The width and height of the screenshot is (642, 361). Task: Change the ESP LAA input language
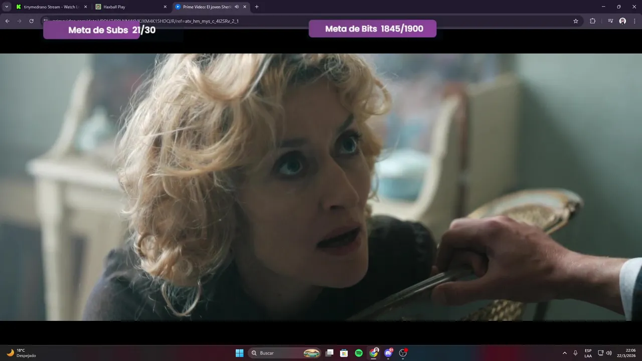(x=588, y=353)
